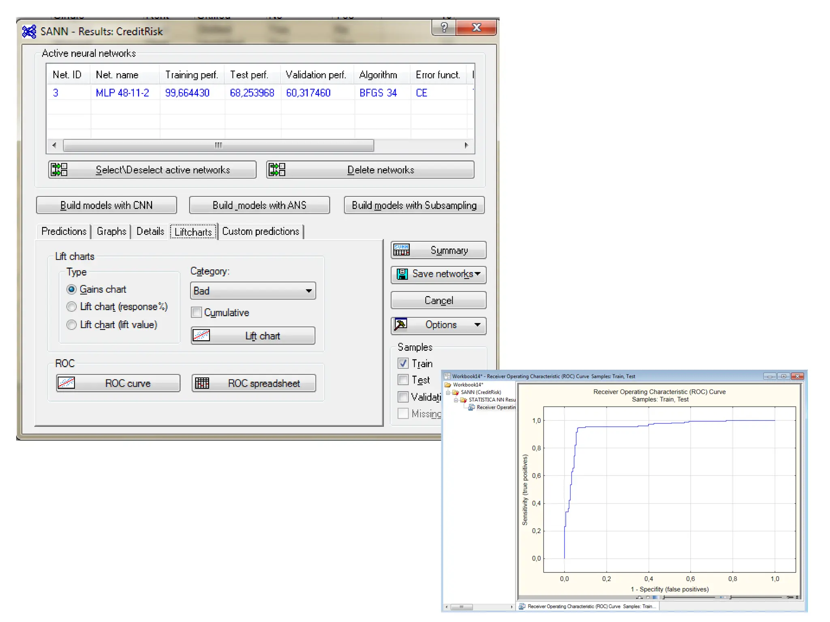830x622 pixels.
Task: Select the MLP 48-11-2 network row
Action: coord(122,93)
